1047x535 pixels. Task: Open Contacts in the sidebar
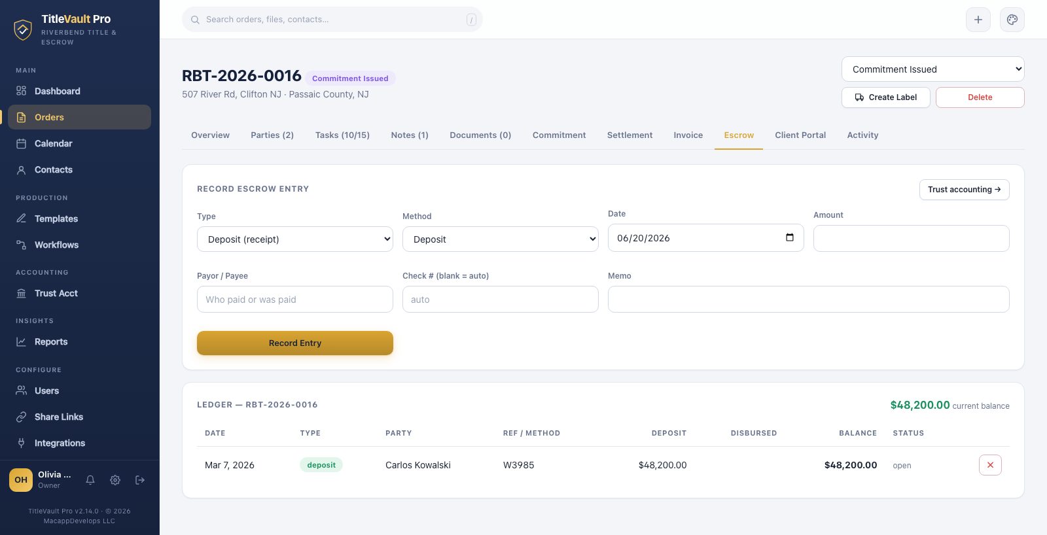pos(79,169)
